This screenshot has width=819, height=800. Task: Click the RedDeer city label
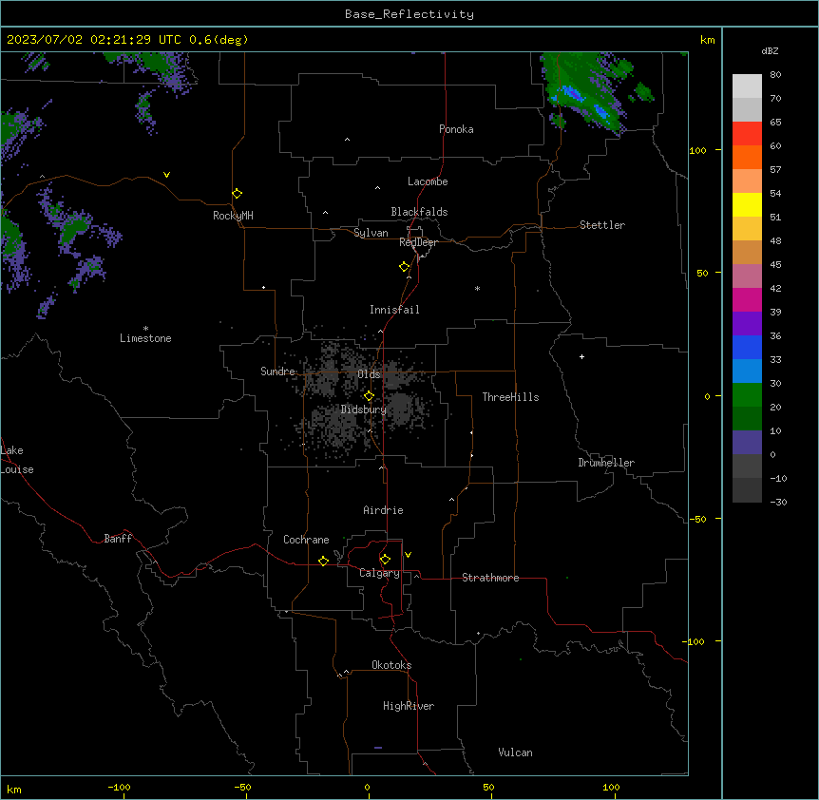pyautogui.click(x=418, y=242)
